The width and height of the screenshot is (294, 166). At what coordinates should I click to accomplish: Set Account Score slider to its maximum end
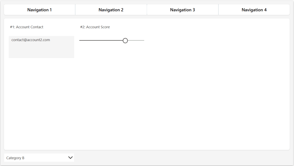pyautogui.click(x=144, y=40)
